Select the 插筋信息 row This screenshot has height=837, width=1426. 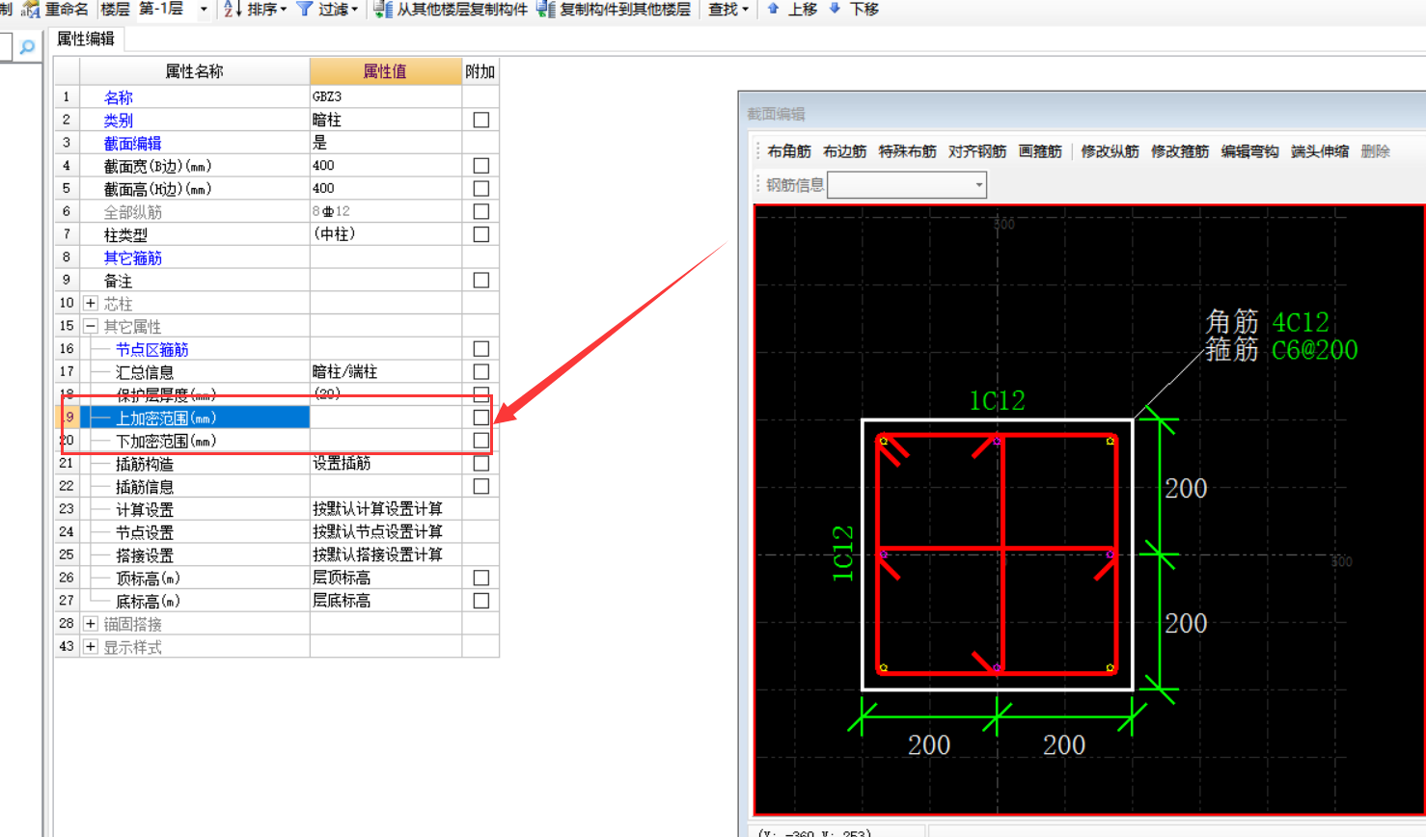click(x=277, y=487)
